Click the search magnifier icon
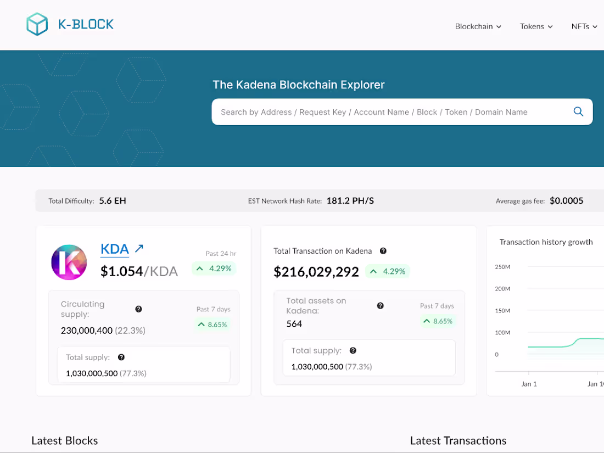 click(x=578, y=111)
